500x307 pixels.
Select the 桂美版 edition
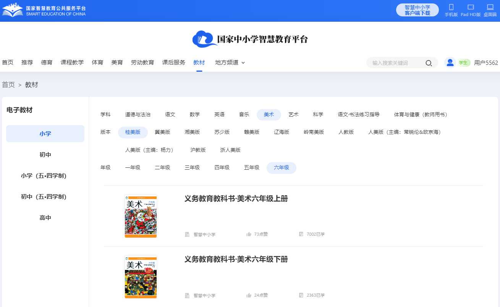click(x=133, y=132)
